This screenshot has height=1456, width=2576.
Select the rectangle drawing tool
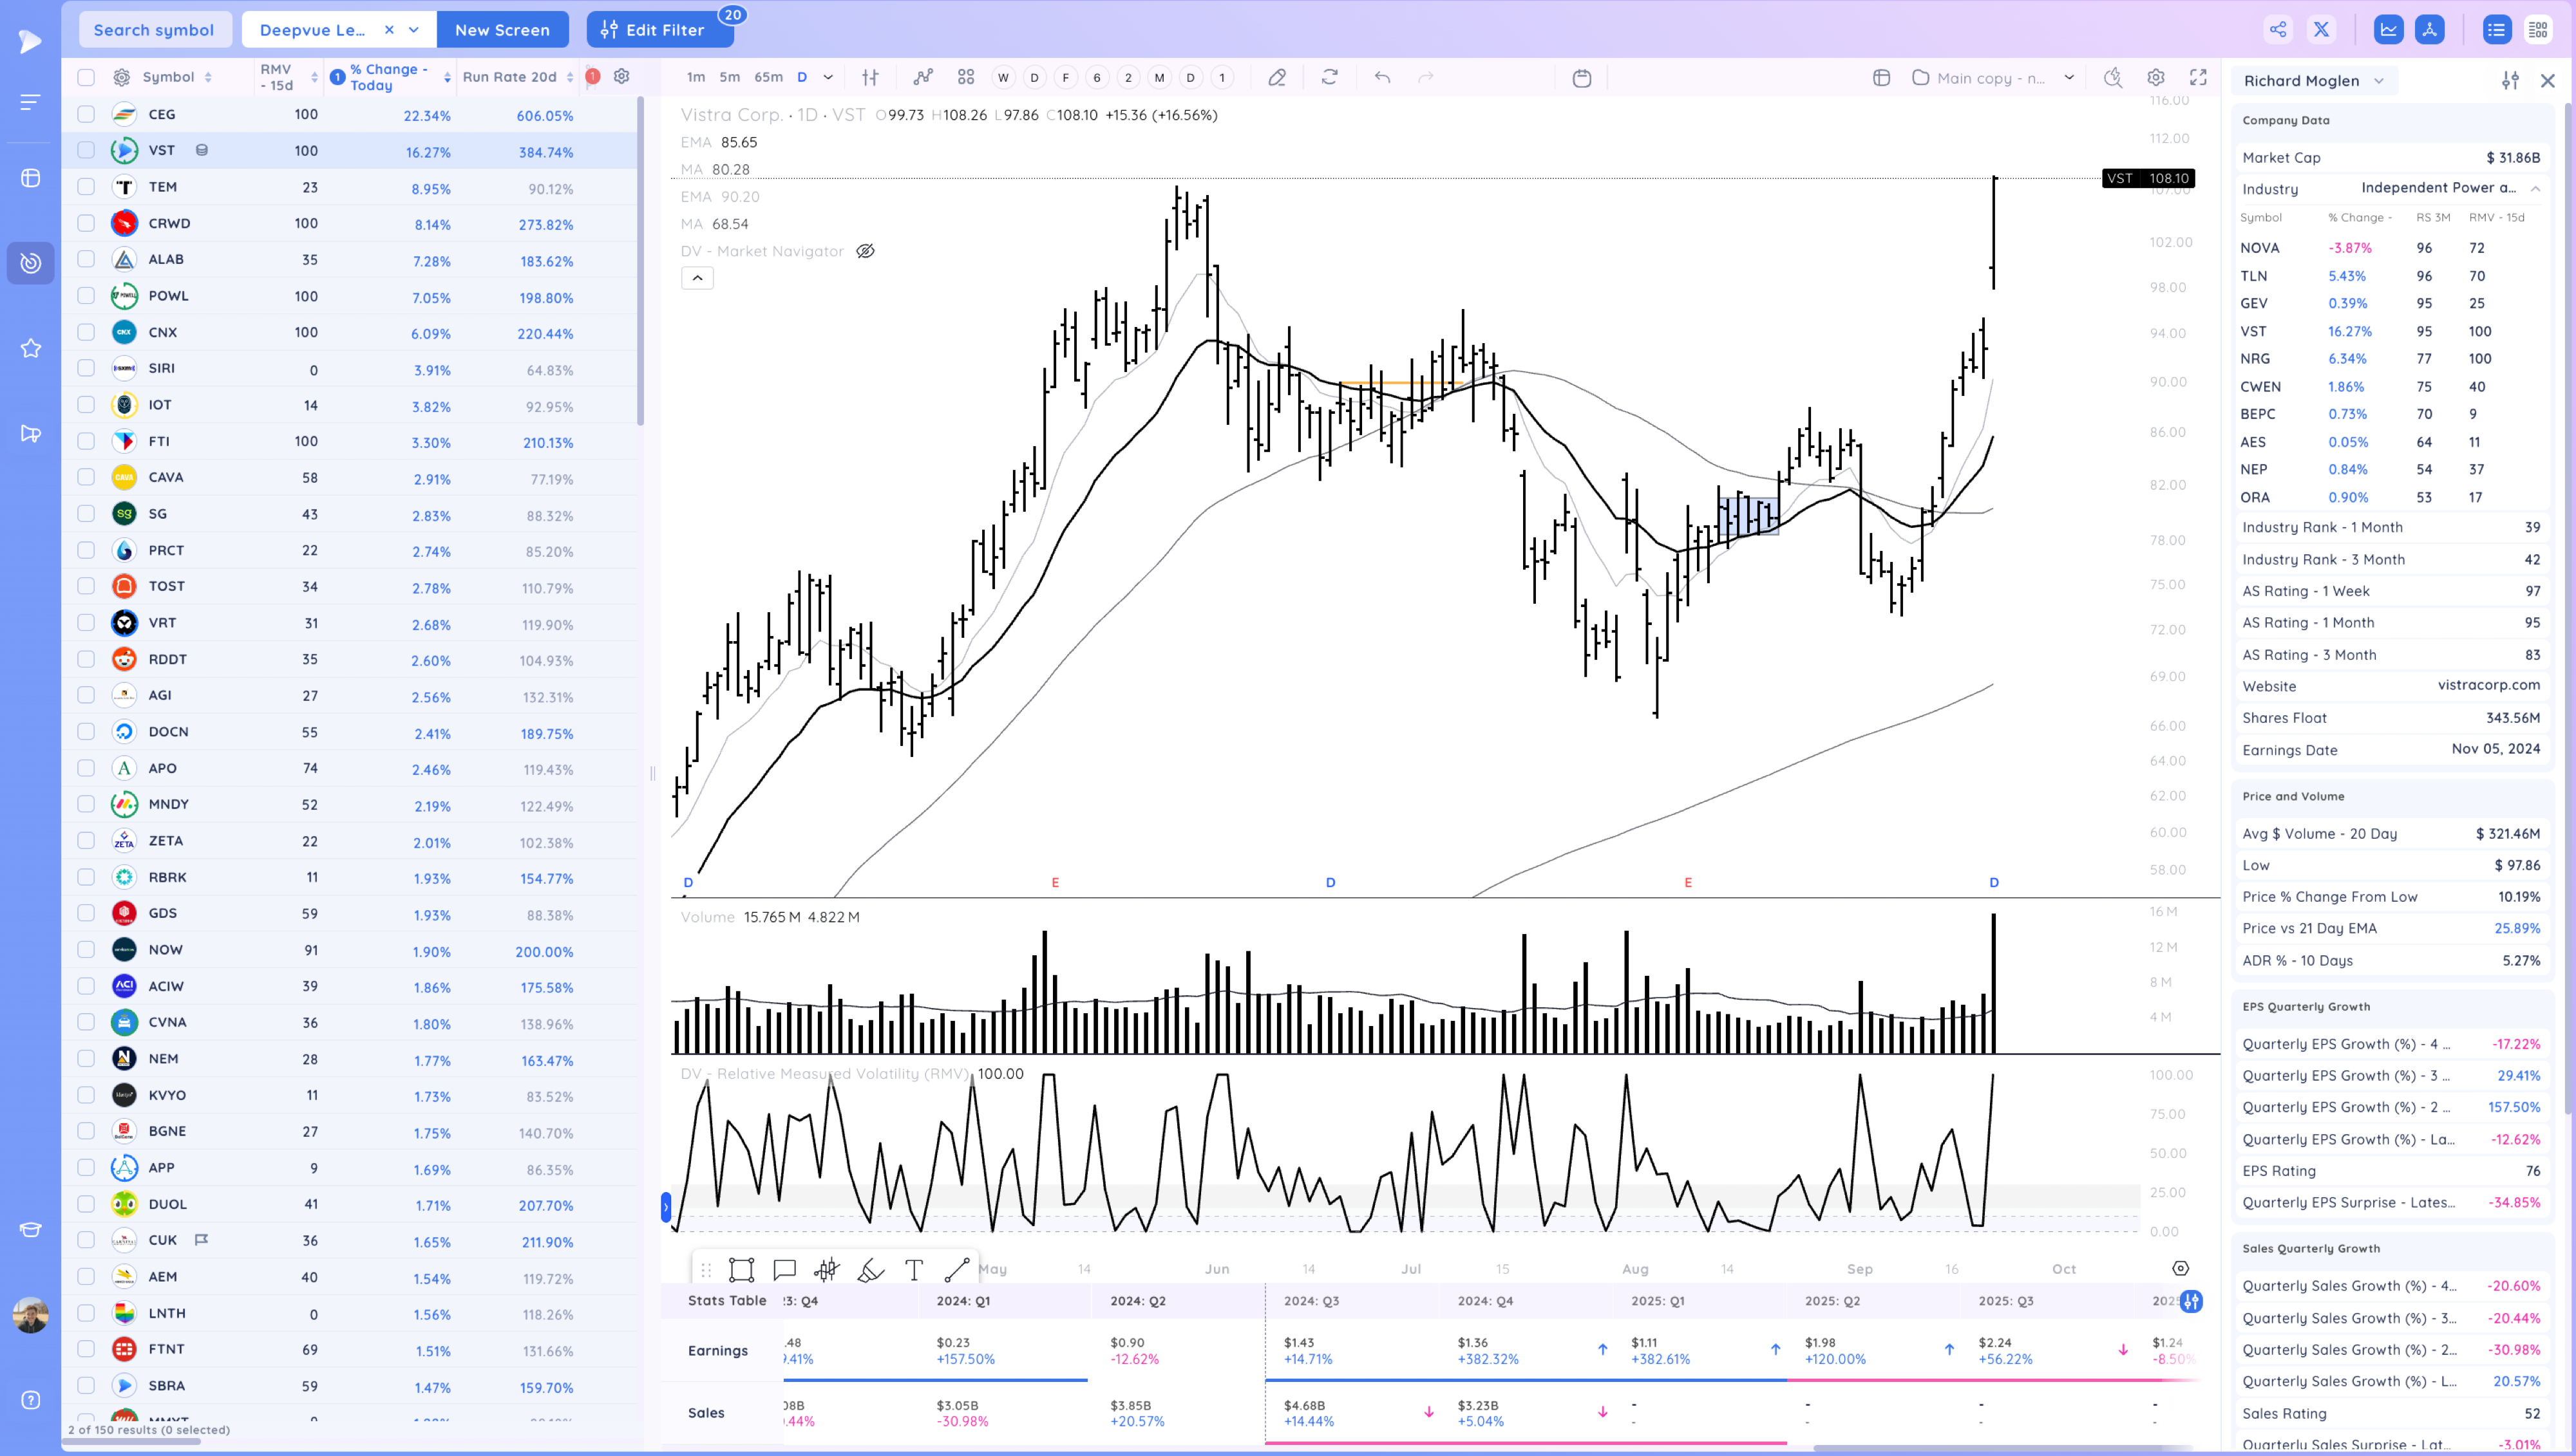point(741,1269)
